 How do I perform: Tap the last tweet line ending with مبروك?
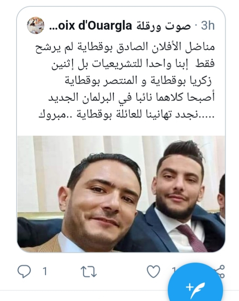(x=127, y=115)
